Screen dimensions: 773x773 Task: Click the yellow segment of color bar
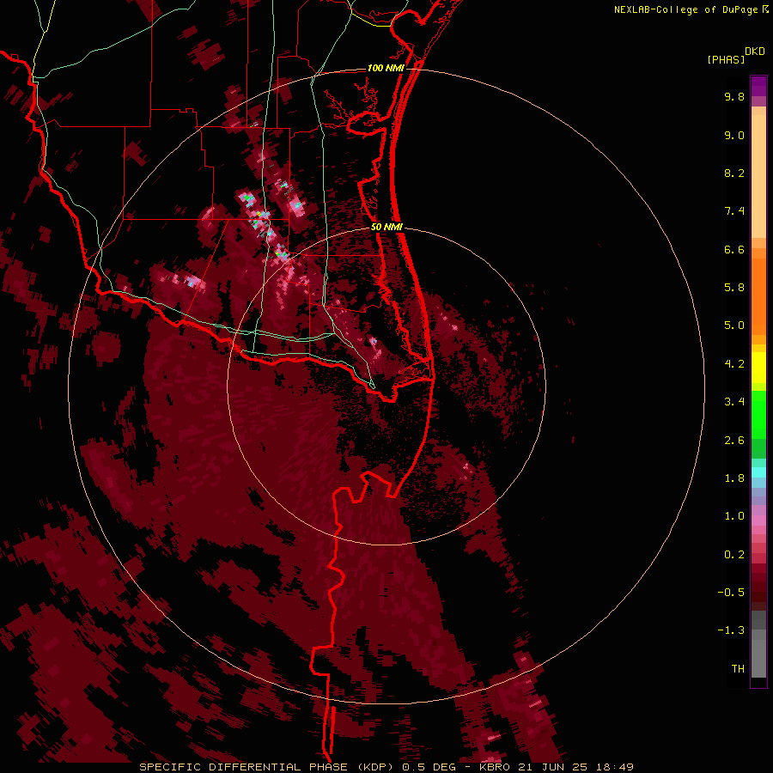758,368
